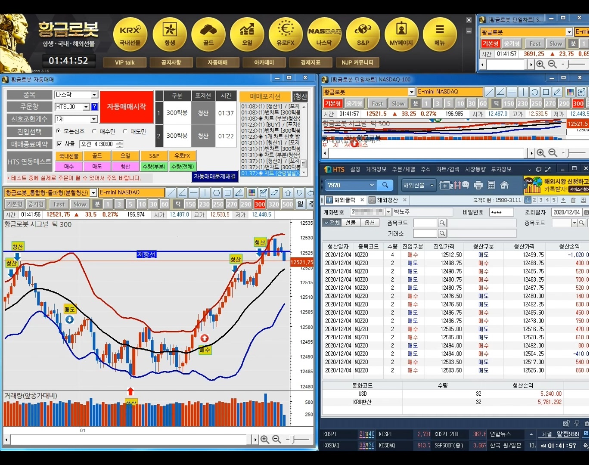Screen dimensions: 590x465
Task: Click the 공지사항 button
Action: click(171, 62)
